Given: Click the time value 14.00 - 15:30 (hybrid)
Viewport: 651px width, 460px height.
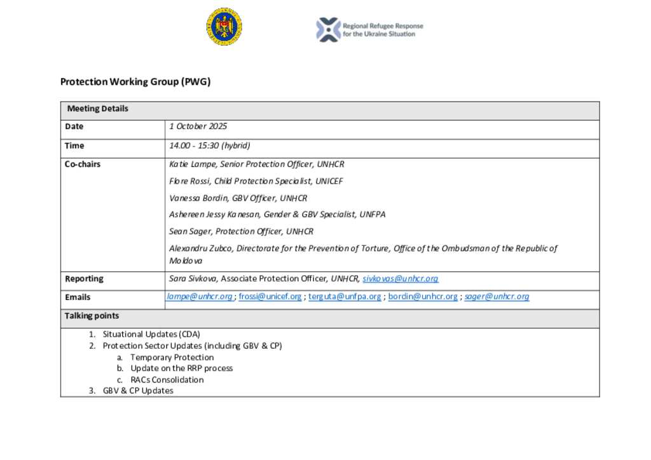Looking at the screenshot, I should click(x=209, y=145).
